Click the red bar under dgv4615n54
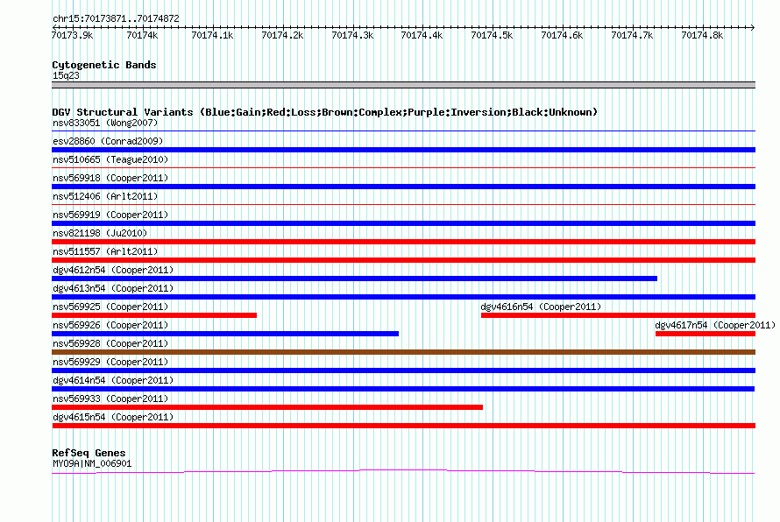 [403, 426]
